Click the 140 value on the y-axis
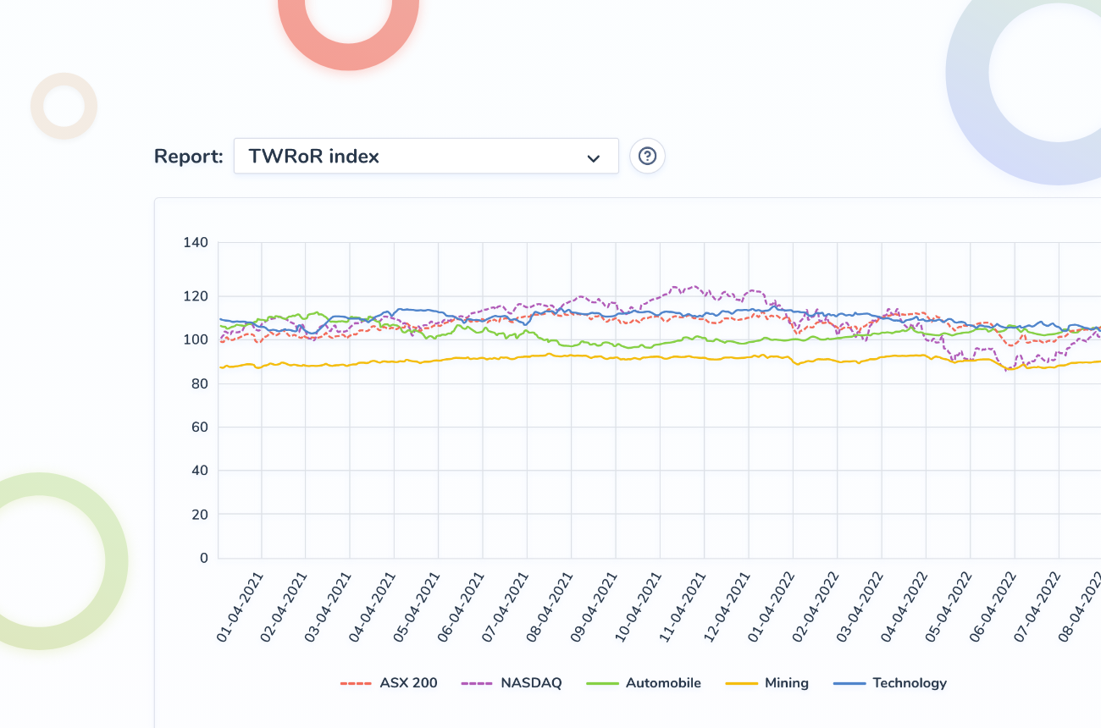This screenshot has height=728, width=1101. [196, 243]
